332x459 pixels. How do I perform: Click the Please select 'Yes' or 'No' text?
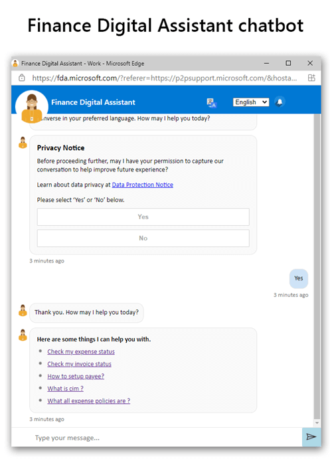[x=81, y=200]
